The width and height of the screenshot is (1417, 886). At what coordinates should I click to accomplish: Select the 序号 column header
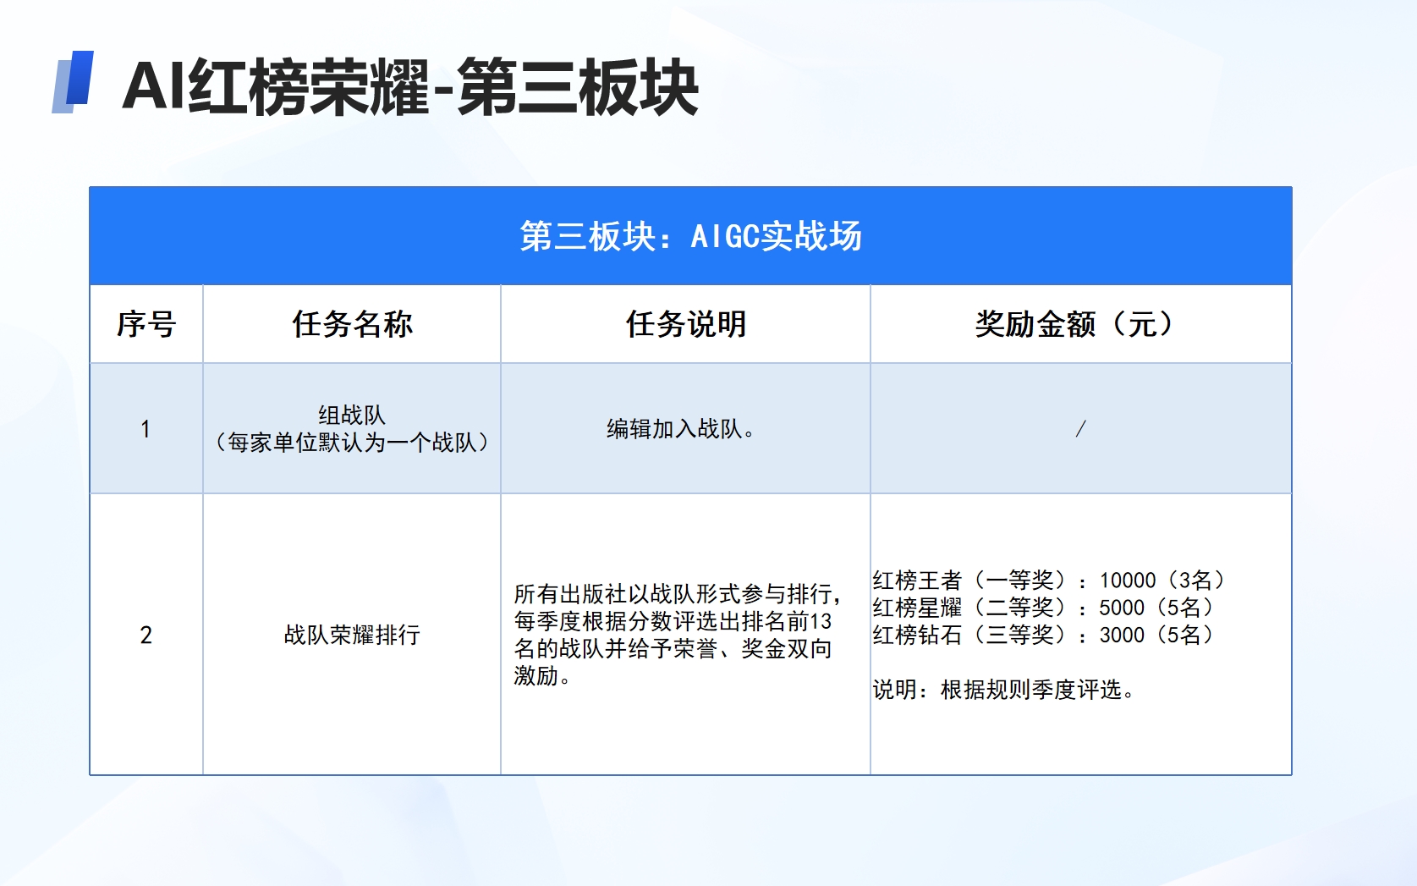146,324
